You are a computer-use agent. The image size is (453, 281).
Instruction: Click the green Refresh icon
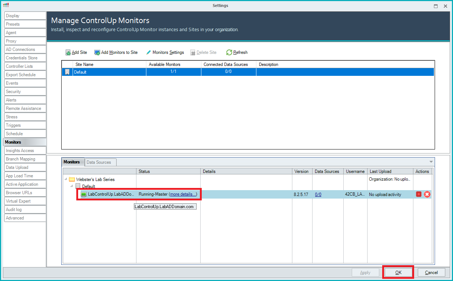click(229, 52)
